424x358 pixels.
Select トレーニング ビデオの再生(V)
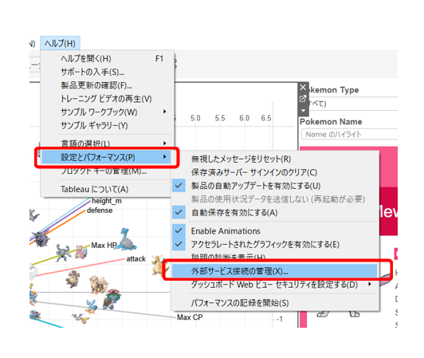107,99
